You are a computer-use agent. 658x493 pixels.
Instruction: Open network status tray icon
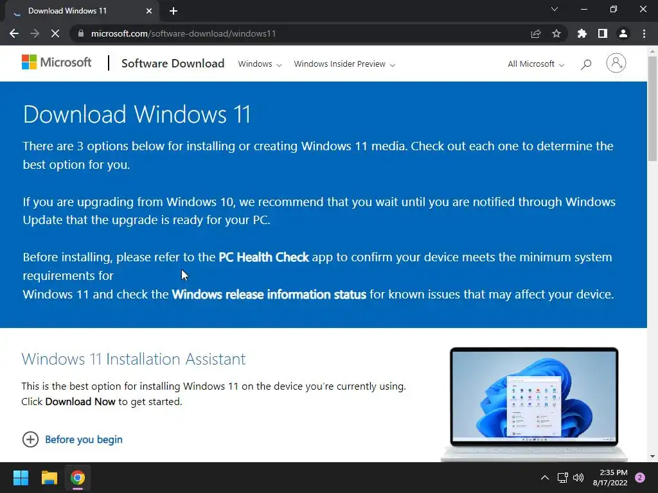point(562,478)
